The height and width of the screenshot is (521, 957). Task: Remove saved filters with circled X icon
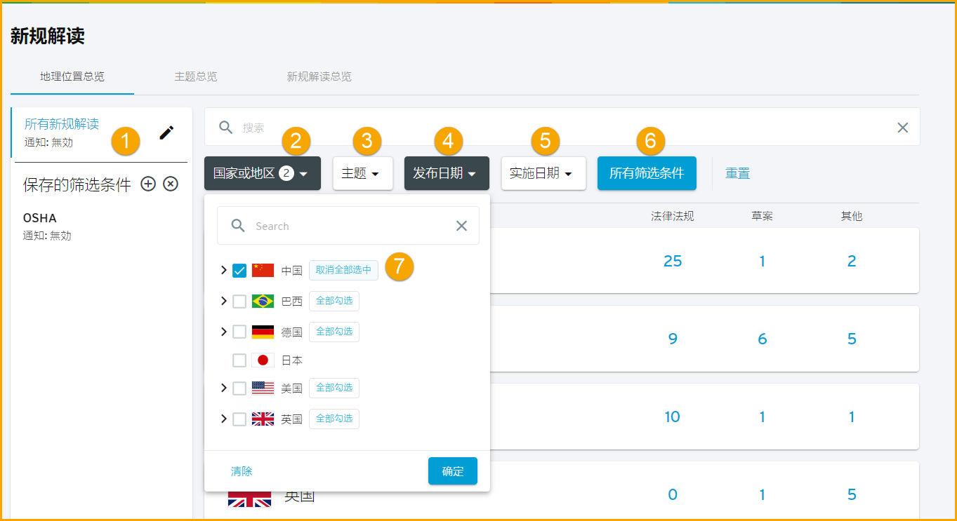pyautogui.click(x=171, y=184)
